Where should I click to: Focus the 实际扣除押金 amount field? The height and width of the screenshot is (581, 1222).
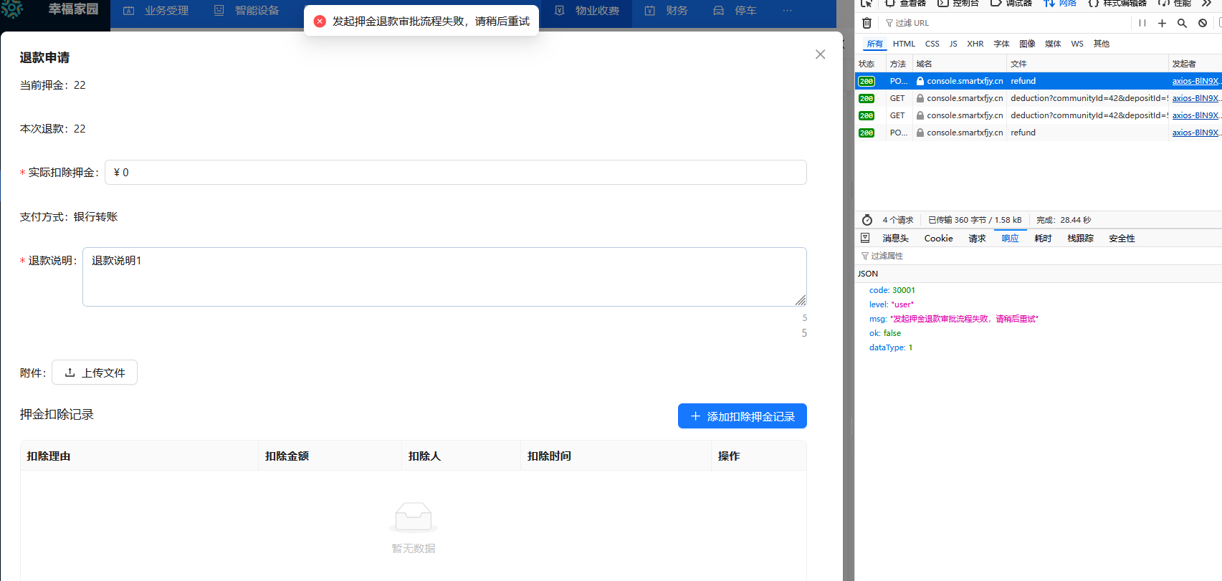456,173
